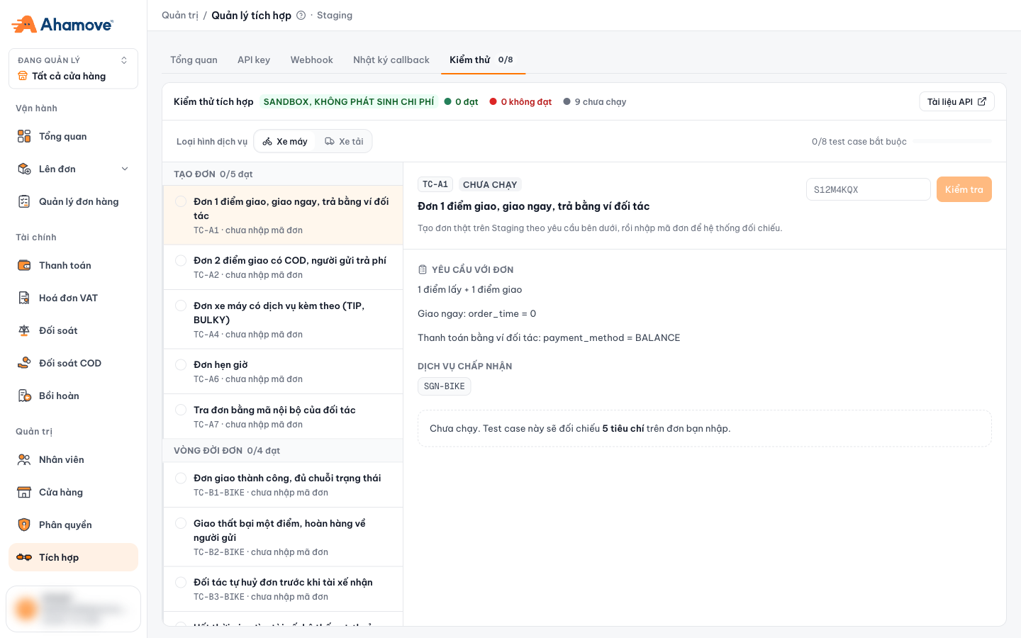Select radio for Đối tác tự huỷ đơn
Viewport: 1021px width, 638px height.
pos(181,583)
